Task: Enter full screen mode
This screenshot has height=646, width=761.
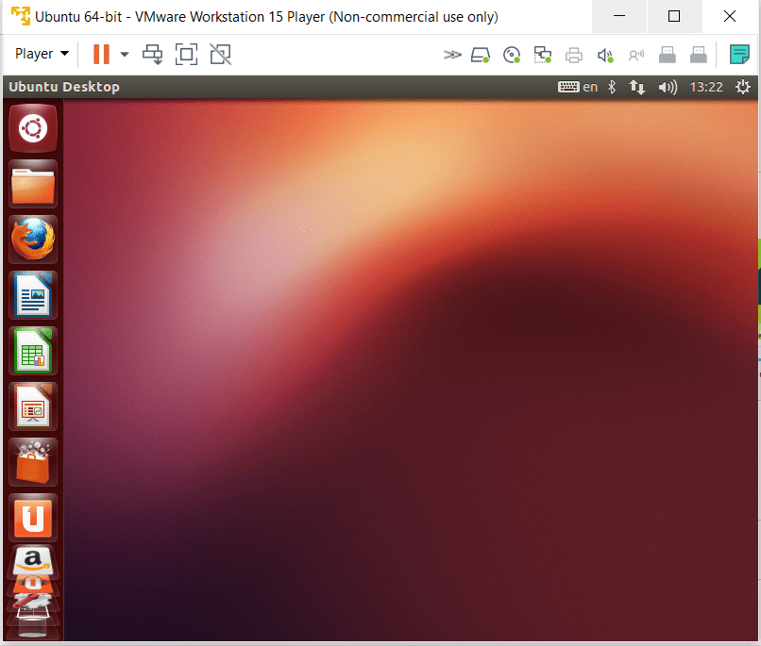Action: [186, 55]
